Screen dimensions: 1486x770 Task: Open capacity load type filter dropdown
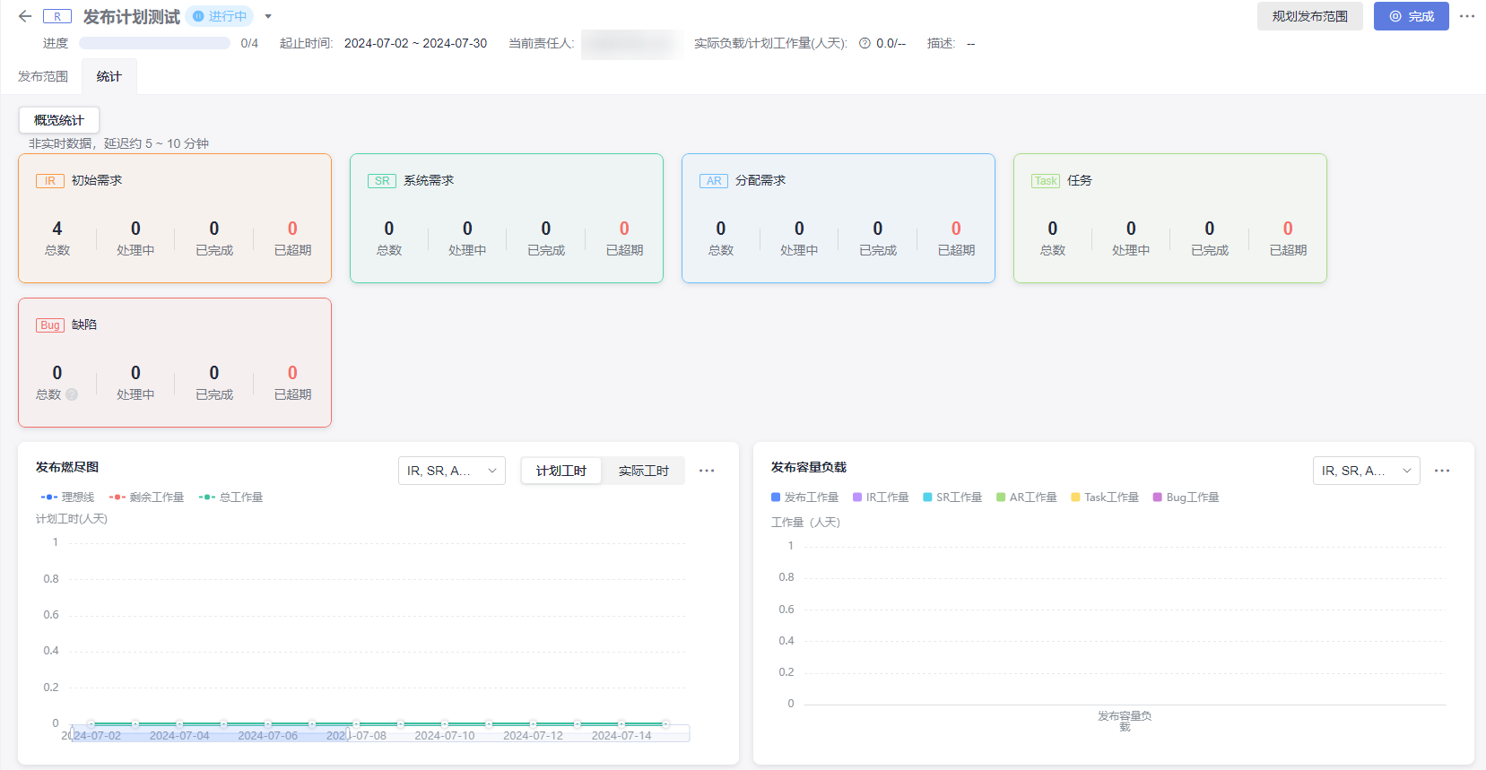click(1366, 471)
